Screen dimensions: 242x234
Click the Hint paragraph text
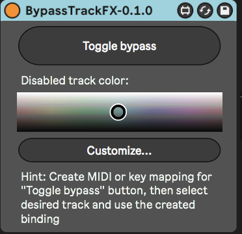pyautogui.click(x=116, y=198)
